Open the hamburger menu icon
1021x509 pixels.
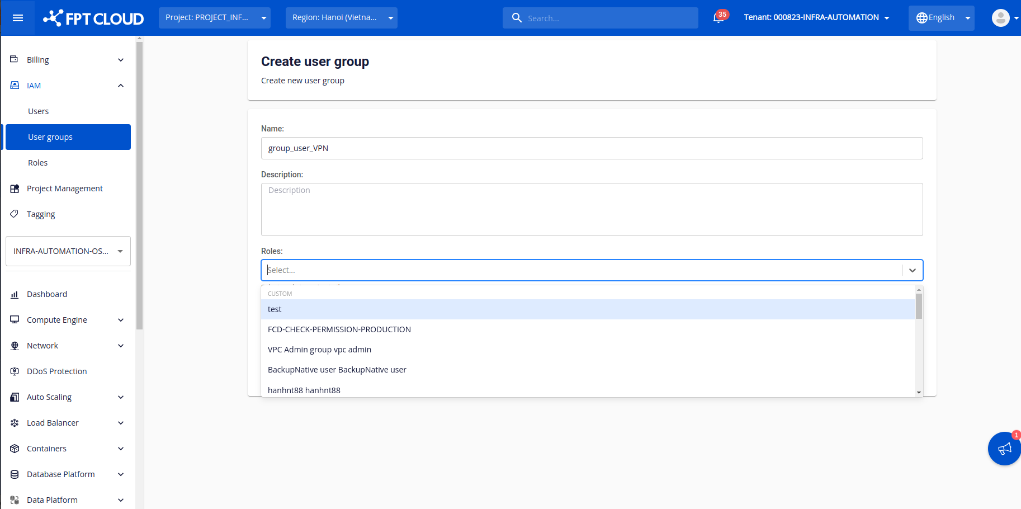point(18,18)
